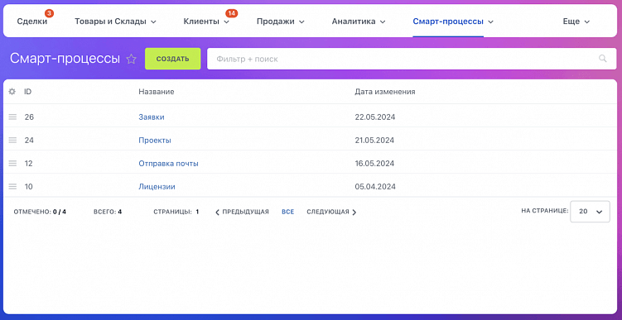Select date cell 22.05.2024
This screenshot has height=320, width=622.
[375, 117]
